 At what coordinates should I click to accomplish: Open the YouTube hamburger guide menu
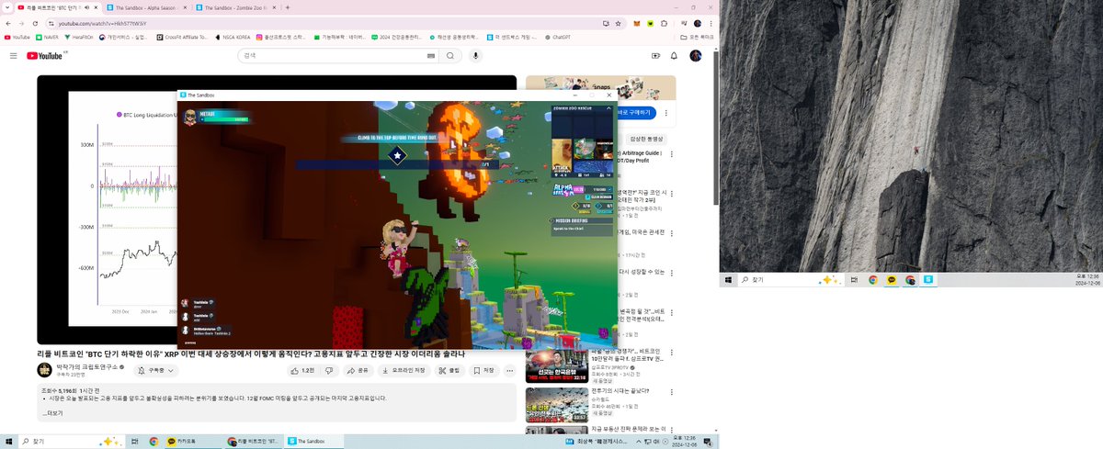[13, 56]
